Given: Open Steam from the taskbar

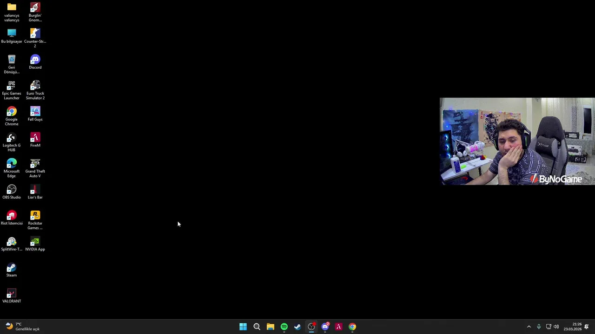Looking at the screenshot, I should tap(297, 327).
